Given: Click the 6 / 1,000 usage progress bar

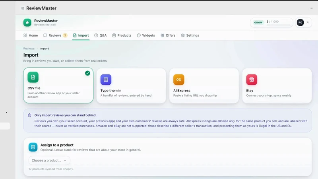Looking at the screenshot, I should (x=279, y=25).
